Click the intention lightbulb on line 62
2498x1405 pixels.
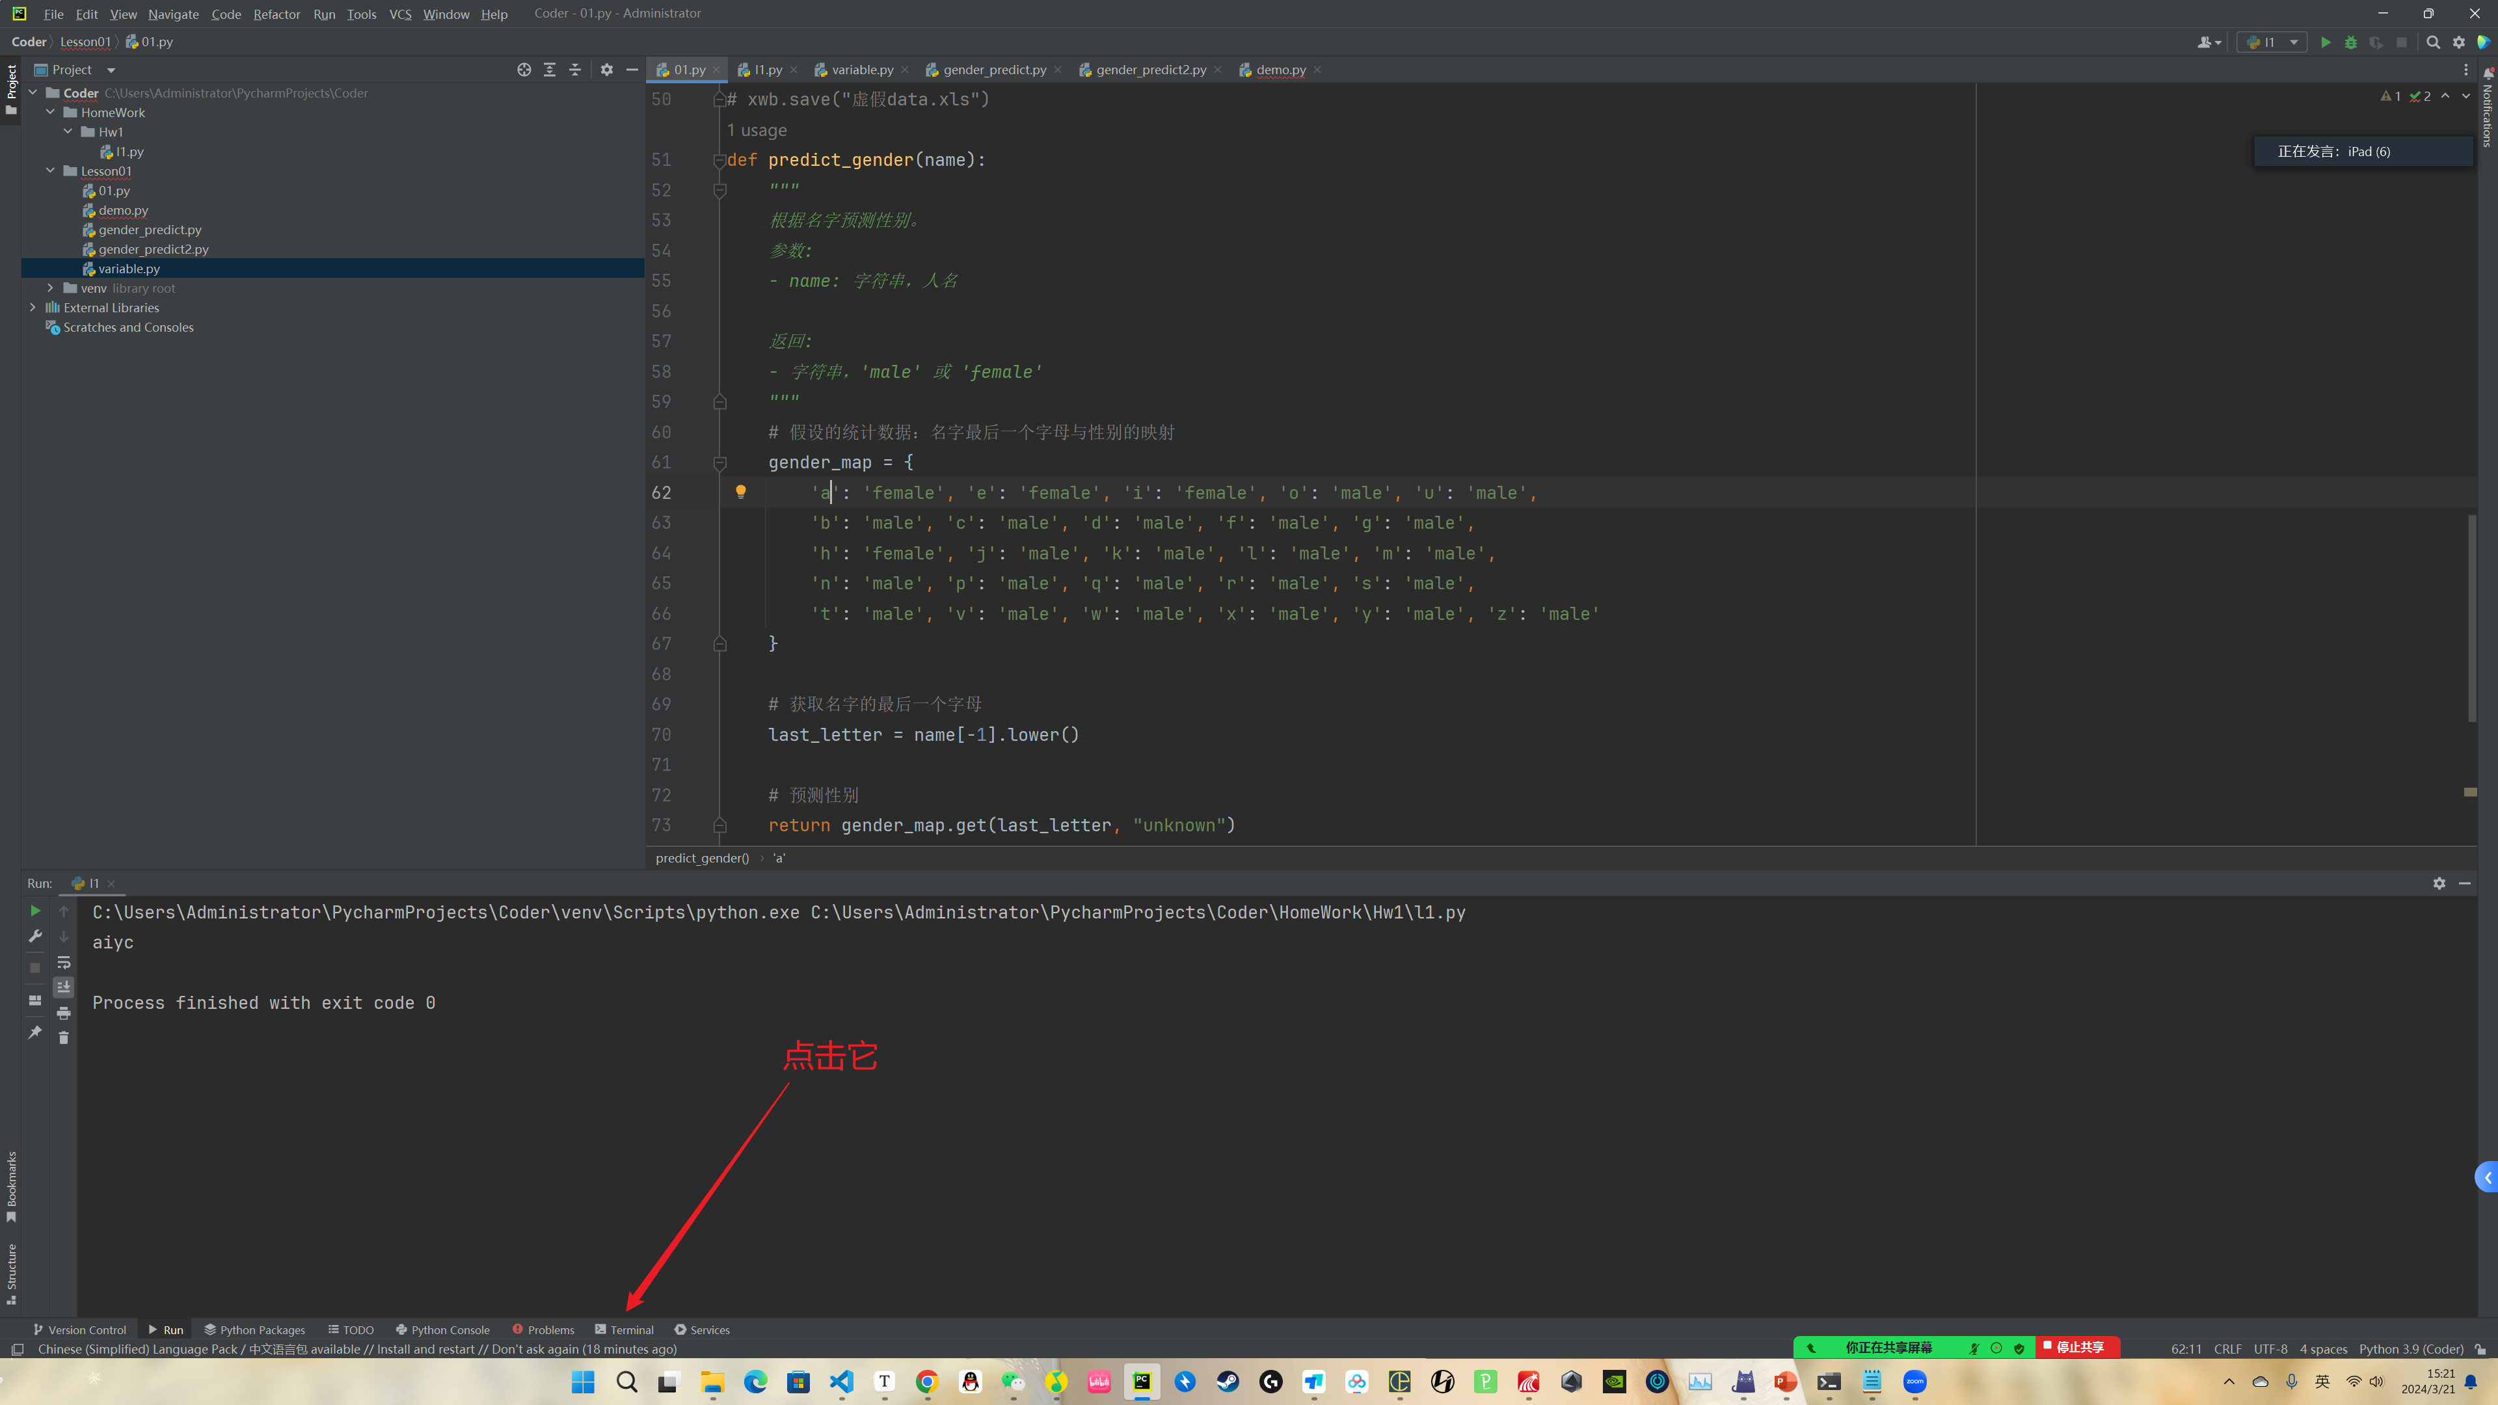pos(741,492)
